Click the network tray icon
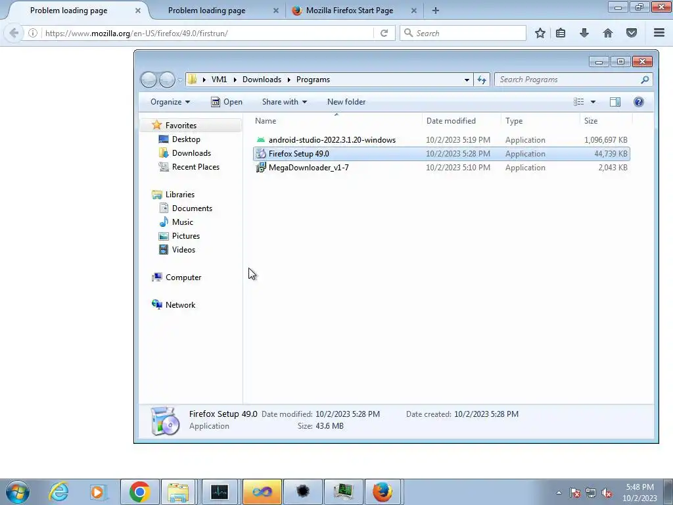 pyautogui.click(x=591, y=493)
